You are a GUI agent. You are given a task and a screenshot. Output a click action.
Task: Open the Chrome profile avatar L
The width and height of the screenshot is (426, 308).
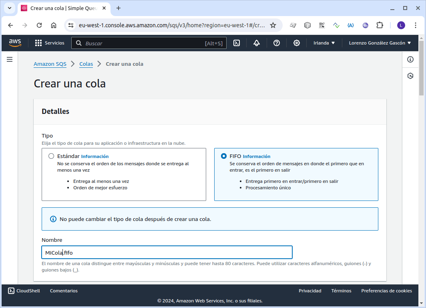401,25
